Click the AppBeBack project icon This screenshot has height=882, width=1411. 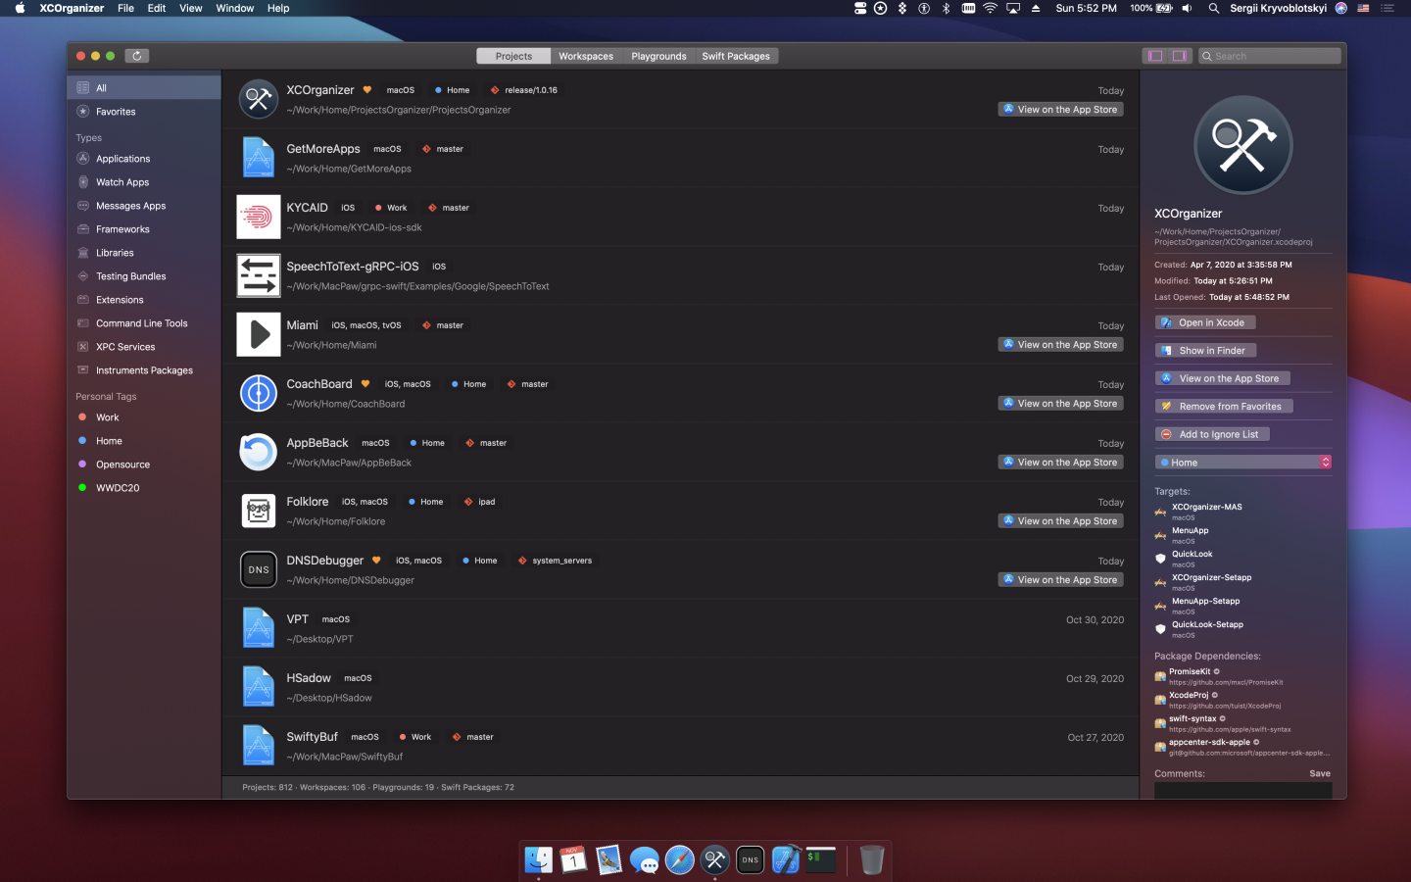(x=259, y=452)
